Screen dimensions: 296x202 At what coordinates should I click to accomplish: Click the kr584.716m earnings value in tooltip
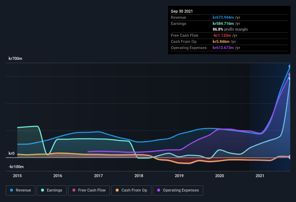[223, 23]
